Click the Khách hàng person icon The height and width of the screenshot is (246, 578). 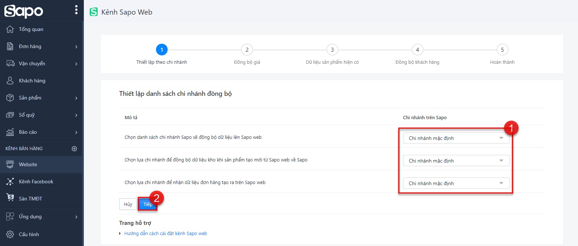pos(10,81)
